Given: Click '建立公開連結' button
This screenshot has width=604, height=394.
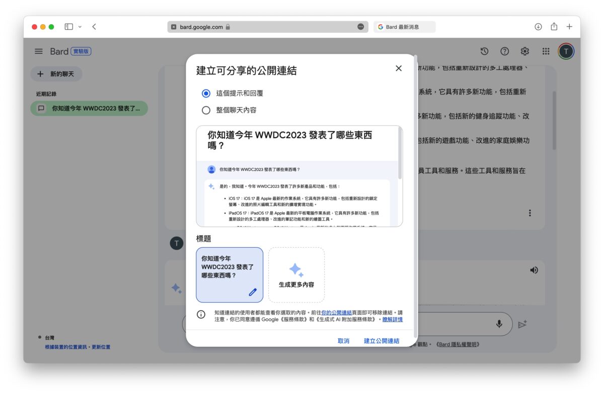Looking at the screenshot, I should point(382,341).
